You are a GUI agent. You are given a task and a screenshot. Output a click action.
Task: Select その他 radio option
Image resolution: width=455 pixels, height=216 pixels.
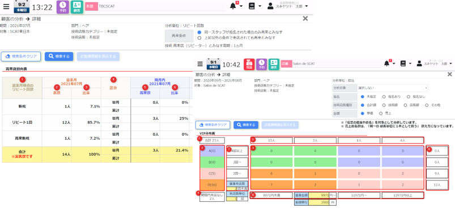(x=427, y=106)
